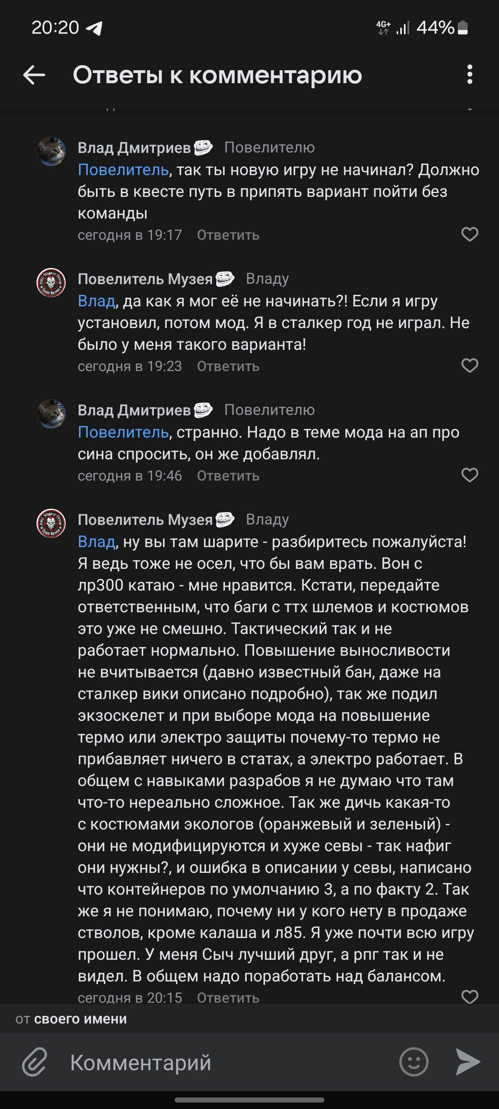Expand the 'от своего имени' author selector

pyautogui.click(x=71, y=1019)
